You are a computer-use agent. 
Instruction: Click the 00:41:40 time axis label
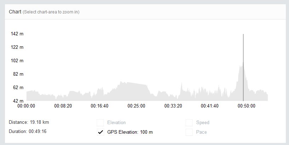click(x=210, y=106)
